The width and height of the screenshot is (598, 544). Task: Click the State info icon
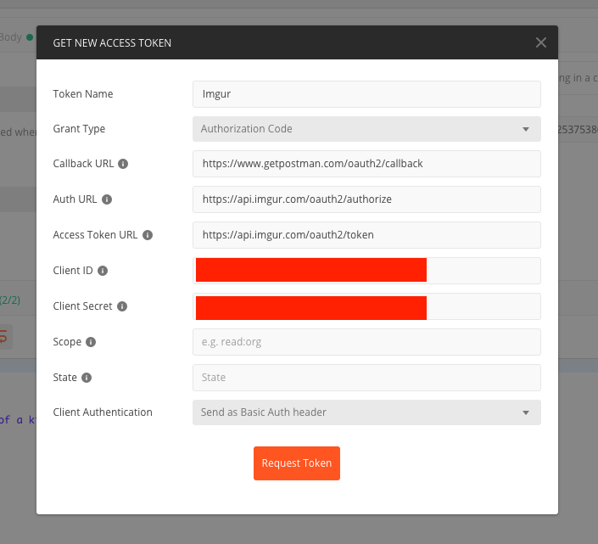(87, 378)
